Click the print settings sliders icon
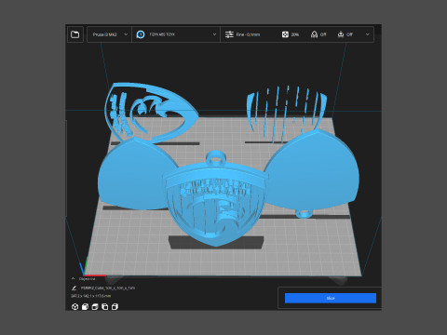This screenshot has height=335, width=447. pos(229,34)
